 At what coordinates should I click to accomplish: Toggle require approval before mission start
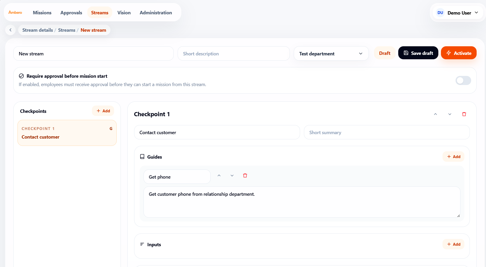463,80
